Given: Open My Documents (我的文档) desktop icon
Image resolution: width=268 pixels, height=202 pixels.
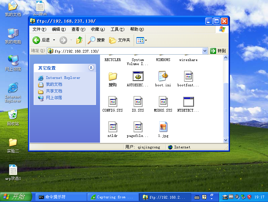Looking at the screenshot, I should 13,8.
